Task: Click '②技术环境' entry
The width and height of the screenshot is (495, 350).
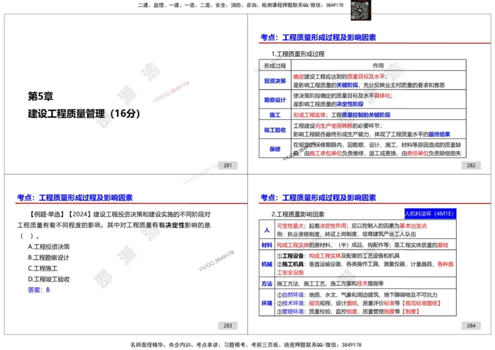Action: [x=290, y=303]
